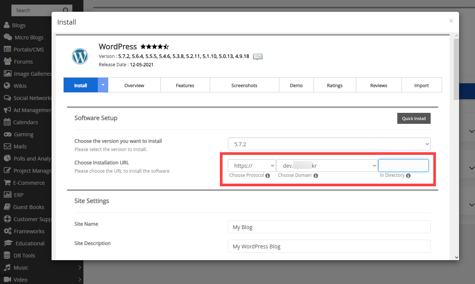Switch to the Demo tab
Screen dimensions: 475x284
click(x=296, y=85)
